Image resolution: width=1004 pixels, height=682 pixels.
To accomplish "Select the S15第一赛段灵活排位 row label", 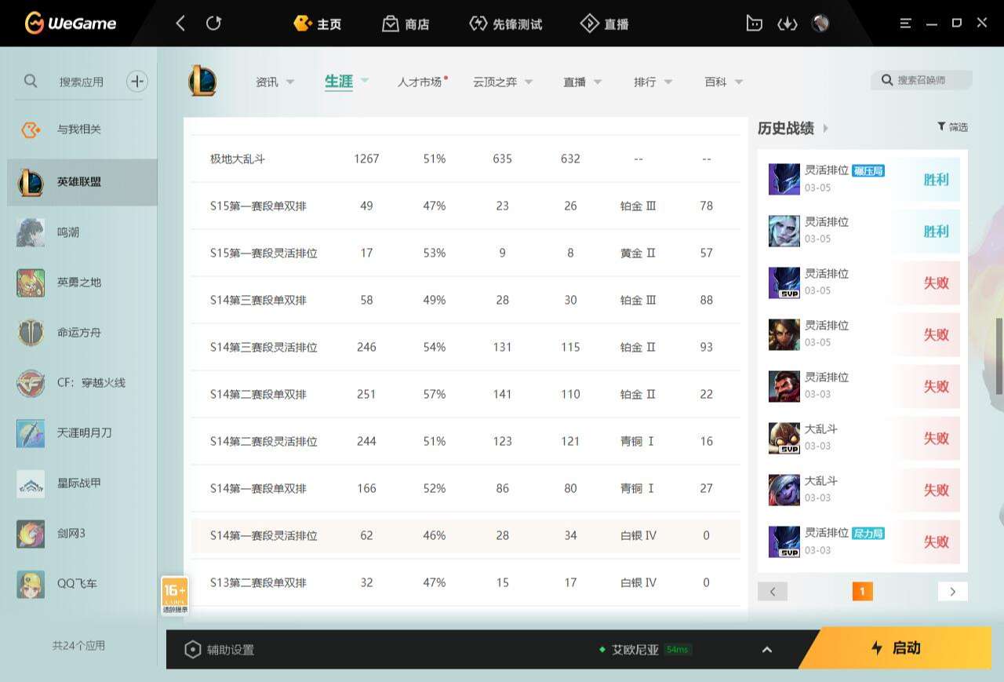I will (x=264, y=253).
